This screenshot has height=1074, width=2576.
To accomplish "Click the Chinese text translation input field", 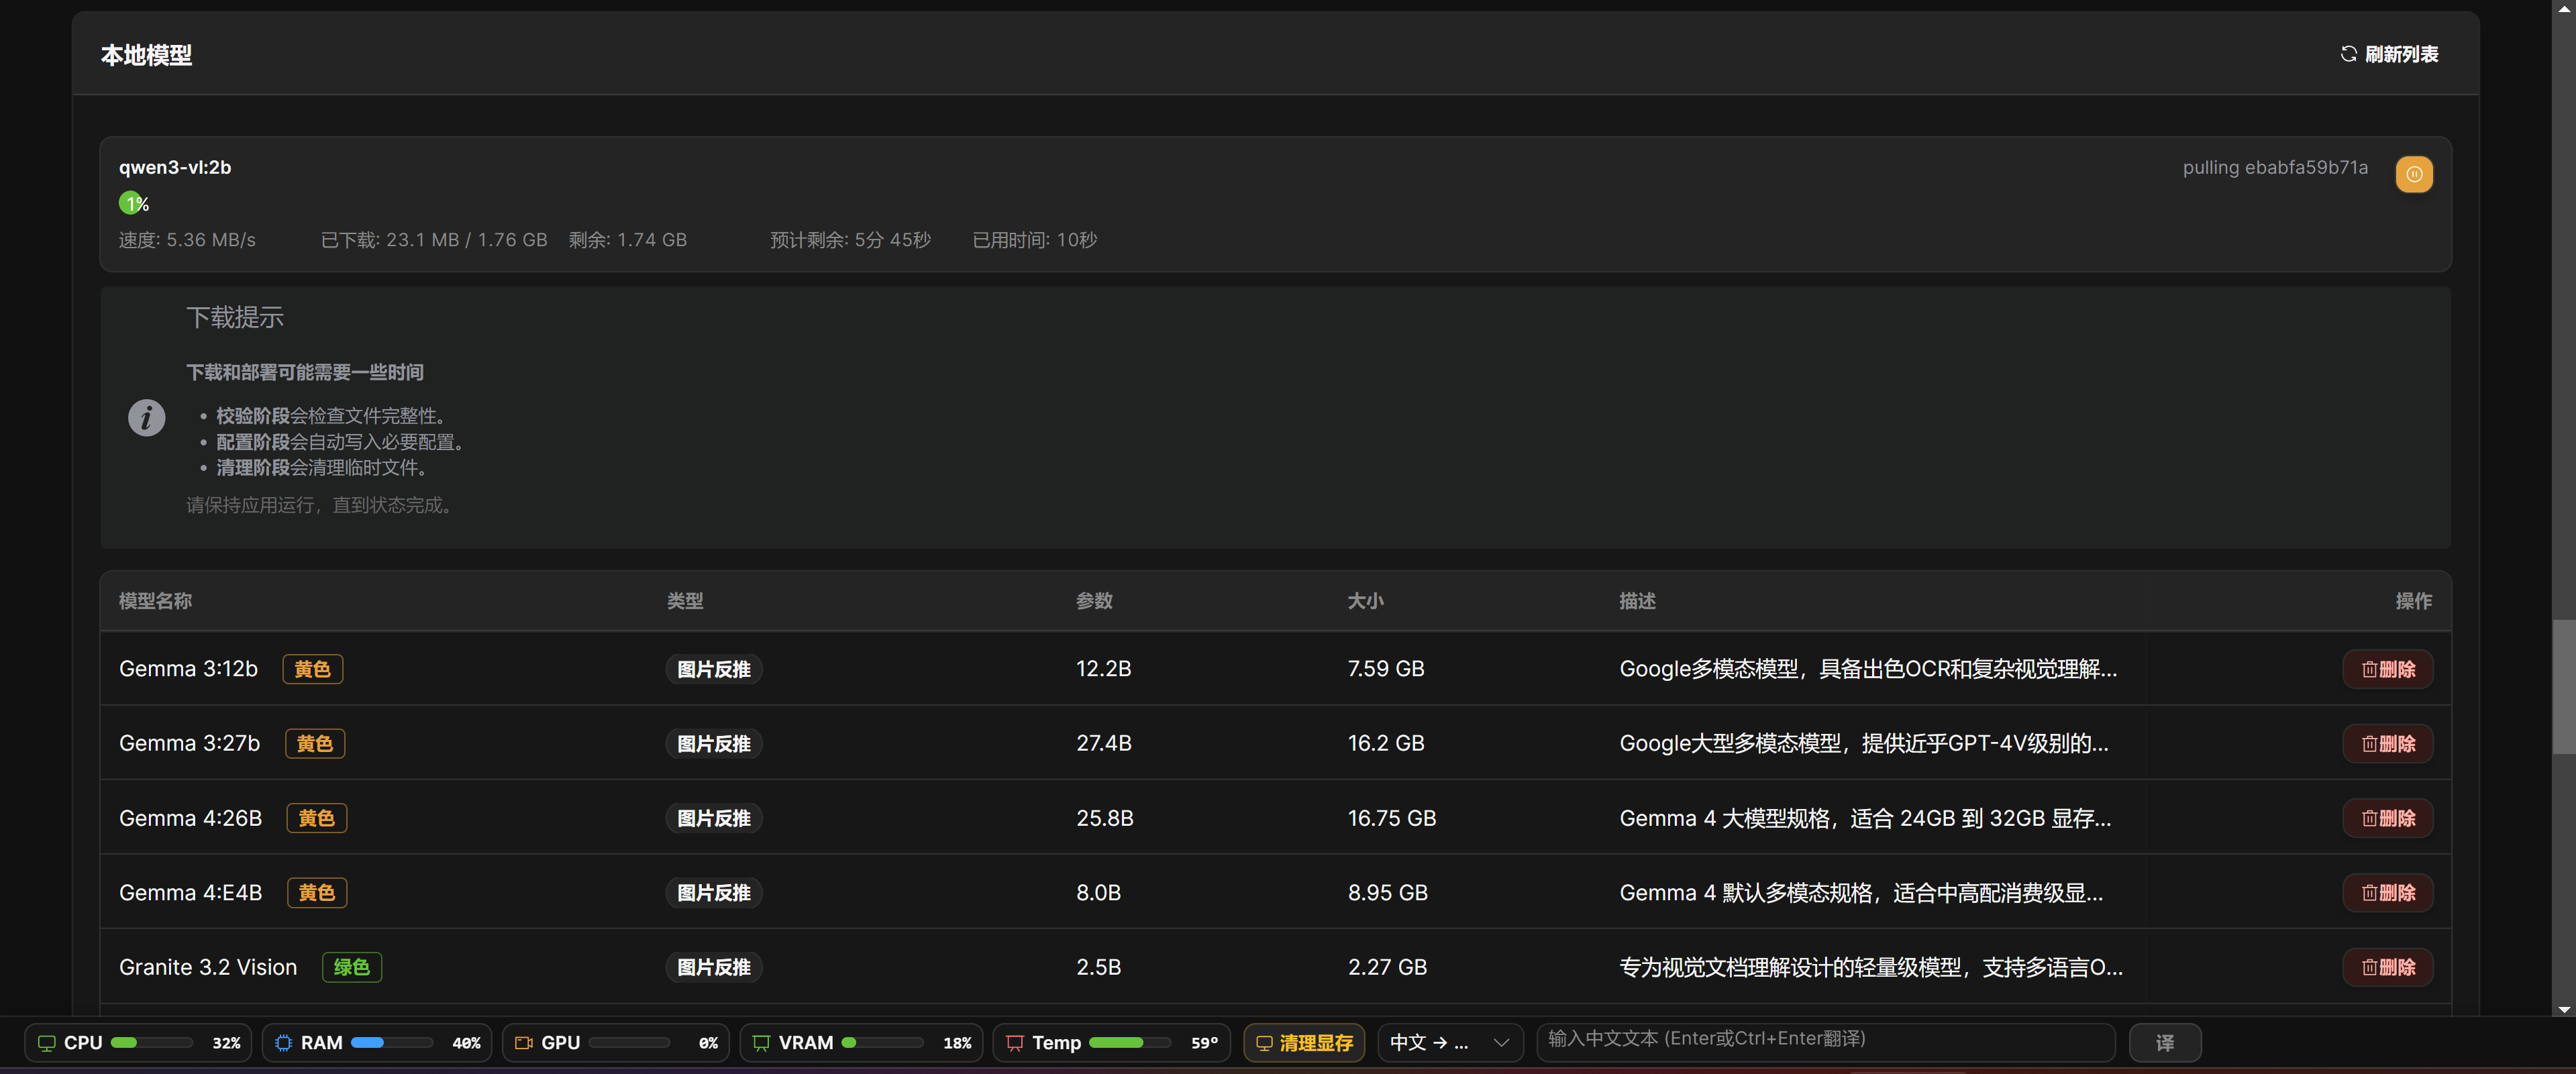I will [1825, 1042].
